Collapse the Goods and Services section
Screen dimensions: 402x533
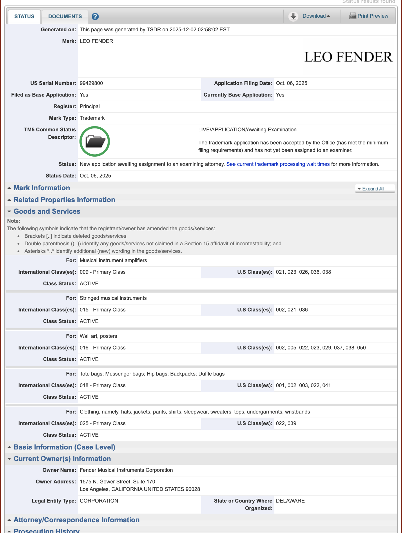pyautogui.click(x=47, y=211)
